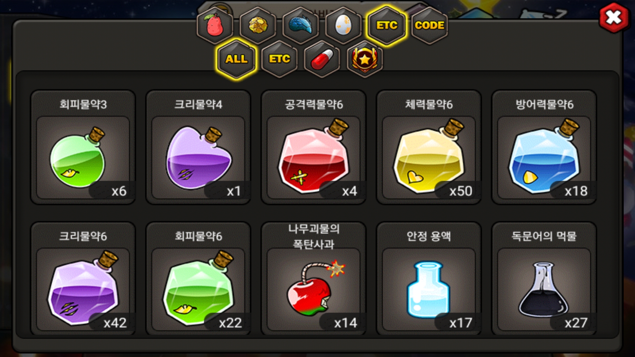The height and width of the screenshot is (357, 635).
Task: Filter by ETC sub-category hexagon
Action: point(279,59)
